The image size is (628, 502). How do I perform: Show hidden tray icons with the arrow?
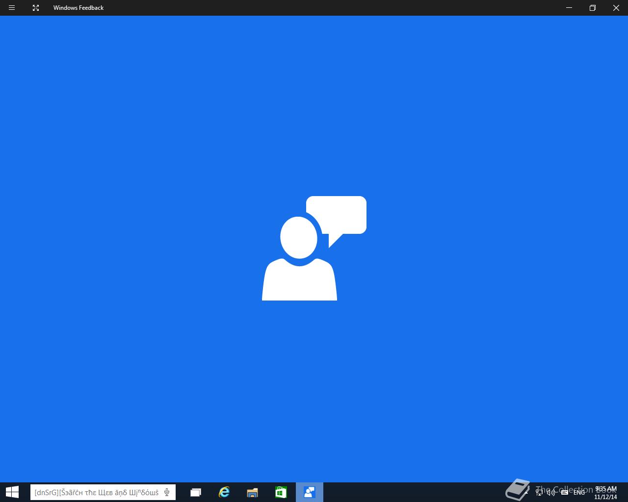coord(526,492)
